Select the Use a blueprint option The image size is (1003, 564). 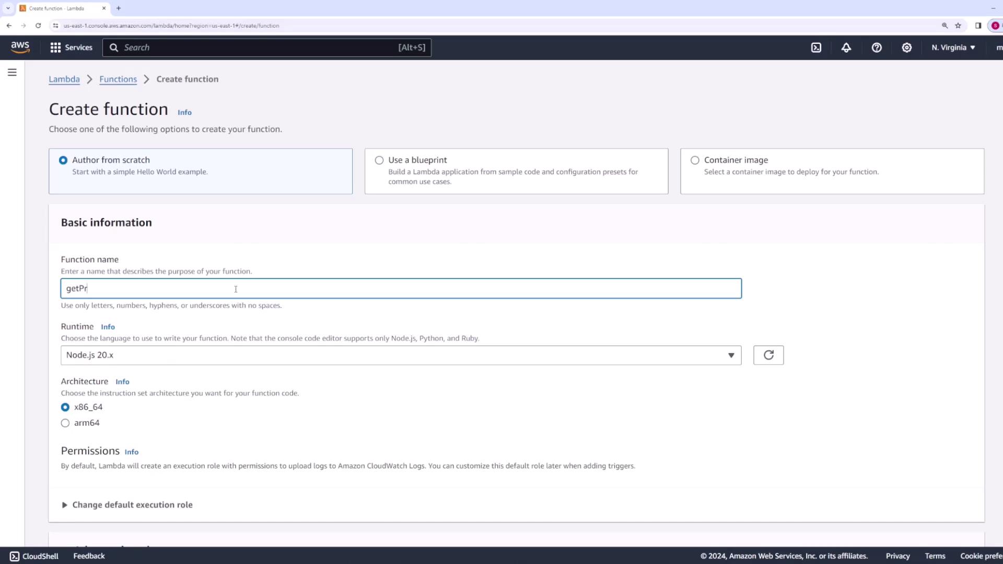click(379, 160)
